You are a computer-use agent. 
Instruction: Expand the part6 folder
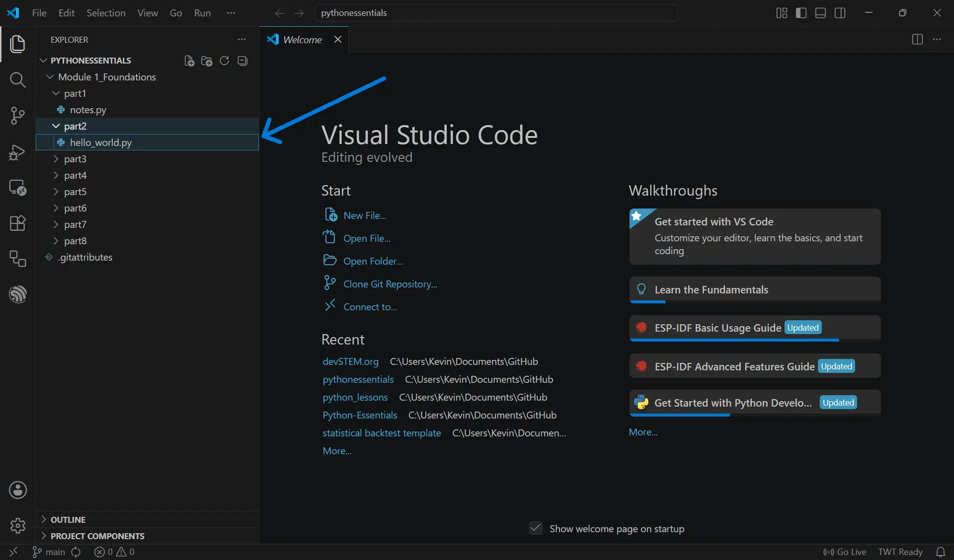coord(147,208)
